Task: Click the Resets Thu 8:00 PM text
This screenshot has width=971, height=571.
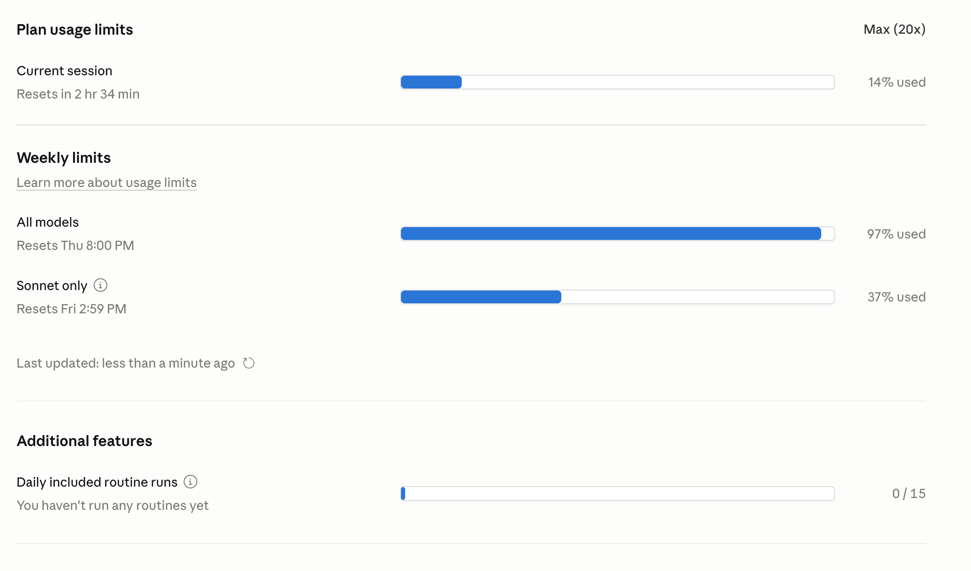Action: [75, 245]
